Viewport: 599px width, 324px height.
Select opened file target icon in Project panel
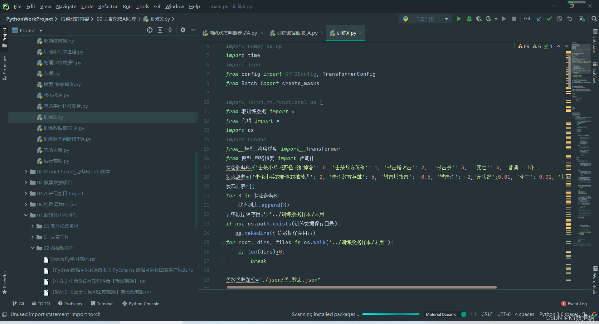pyautogui.click(x=150, y=30)
